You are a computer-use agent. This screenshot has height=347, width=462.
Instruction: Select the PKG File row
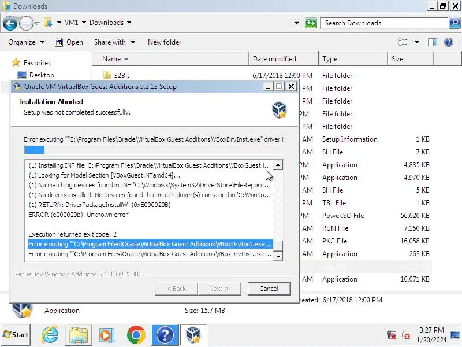[366, 241]
